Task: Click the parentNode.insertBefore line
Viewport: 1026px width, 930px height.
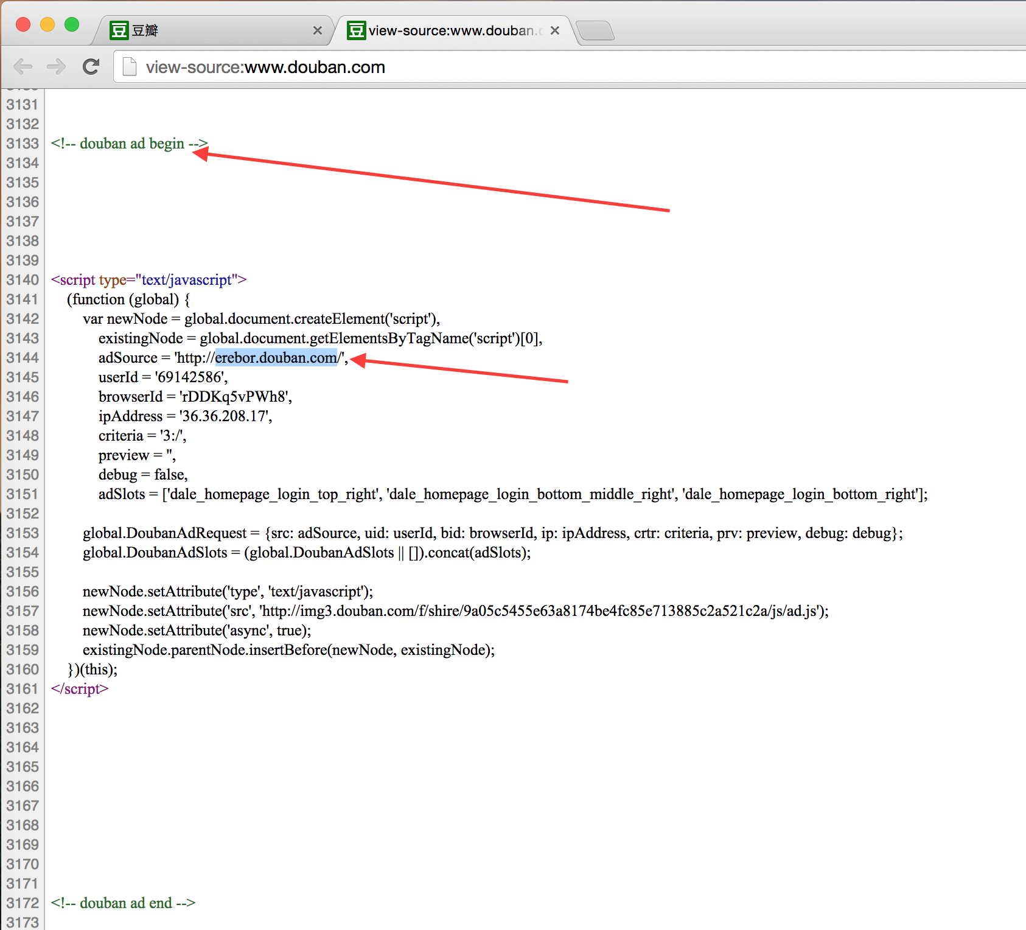Action: tap(289, 650)
